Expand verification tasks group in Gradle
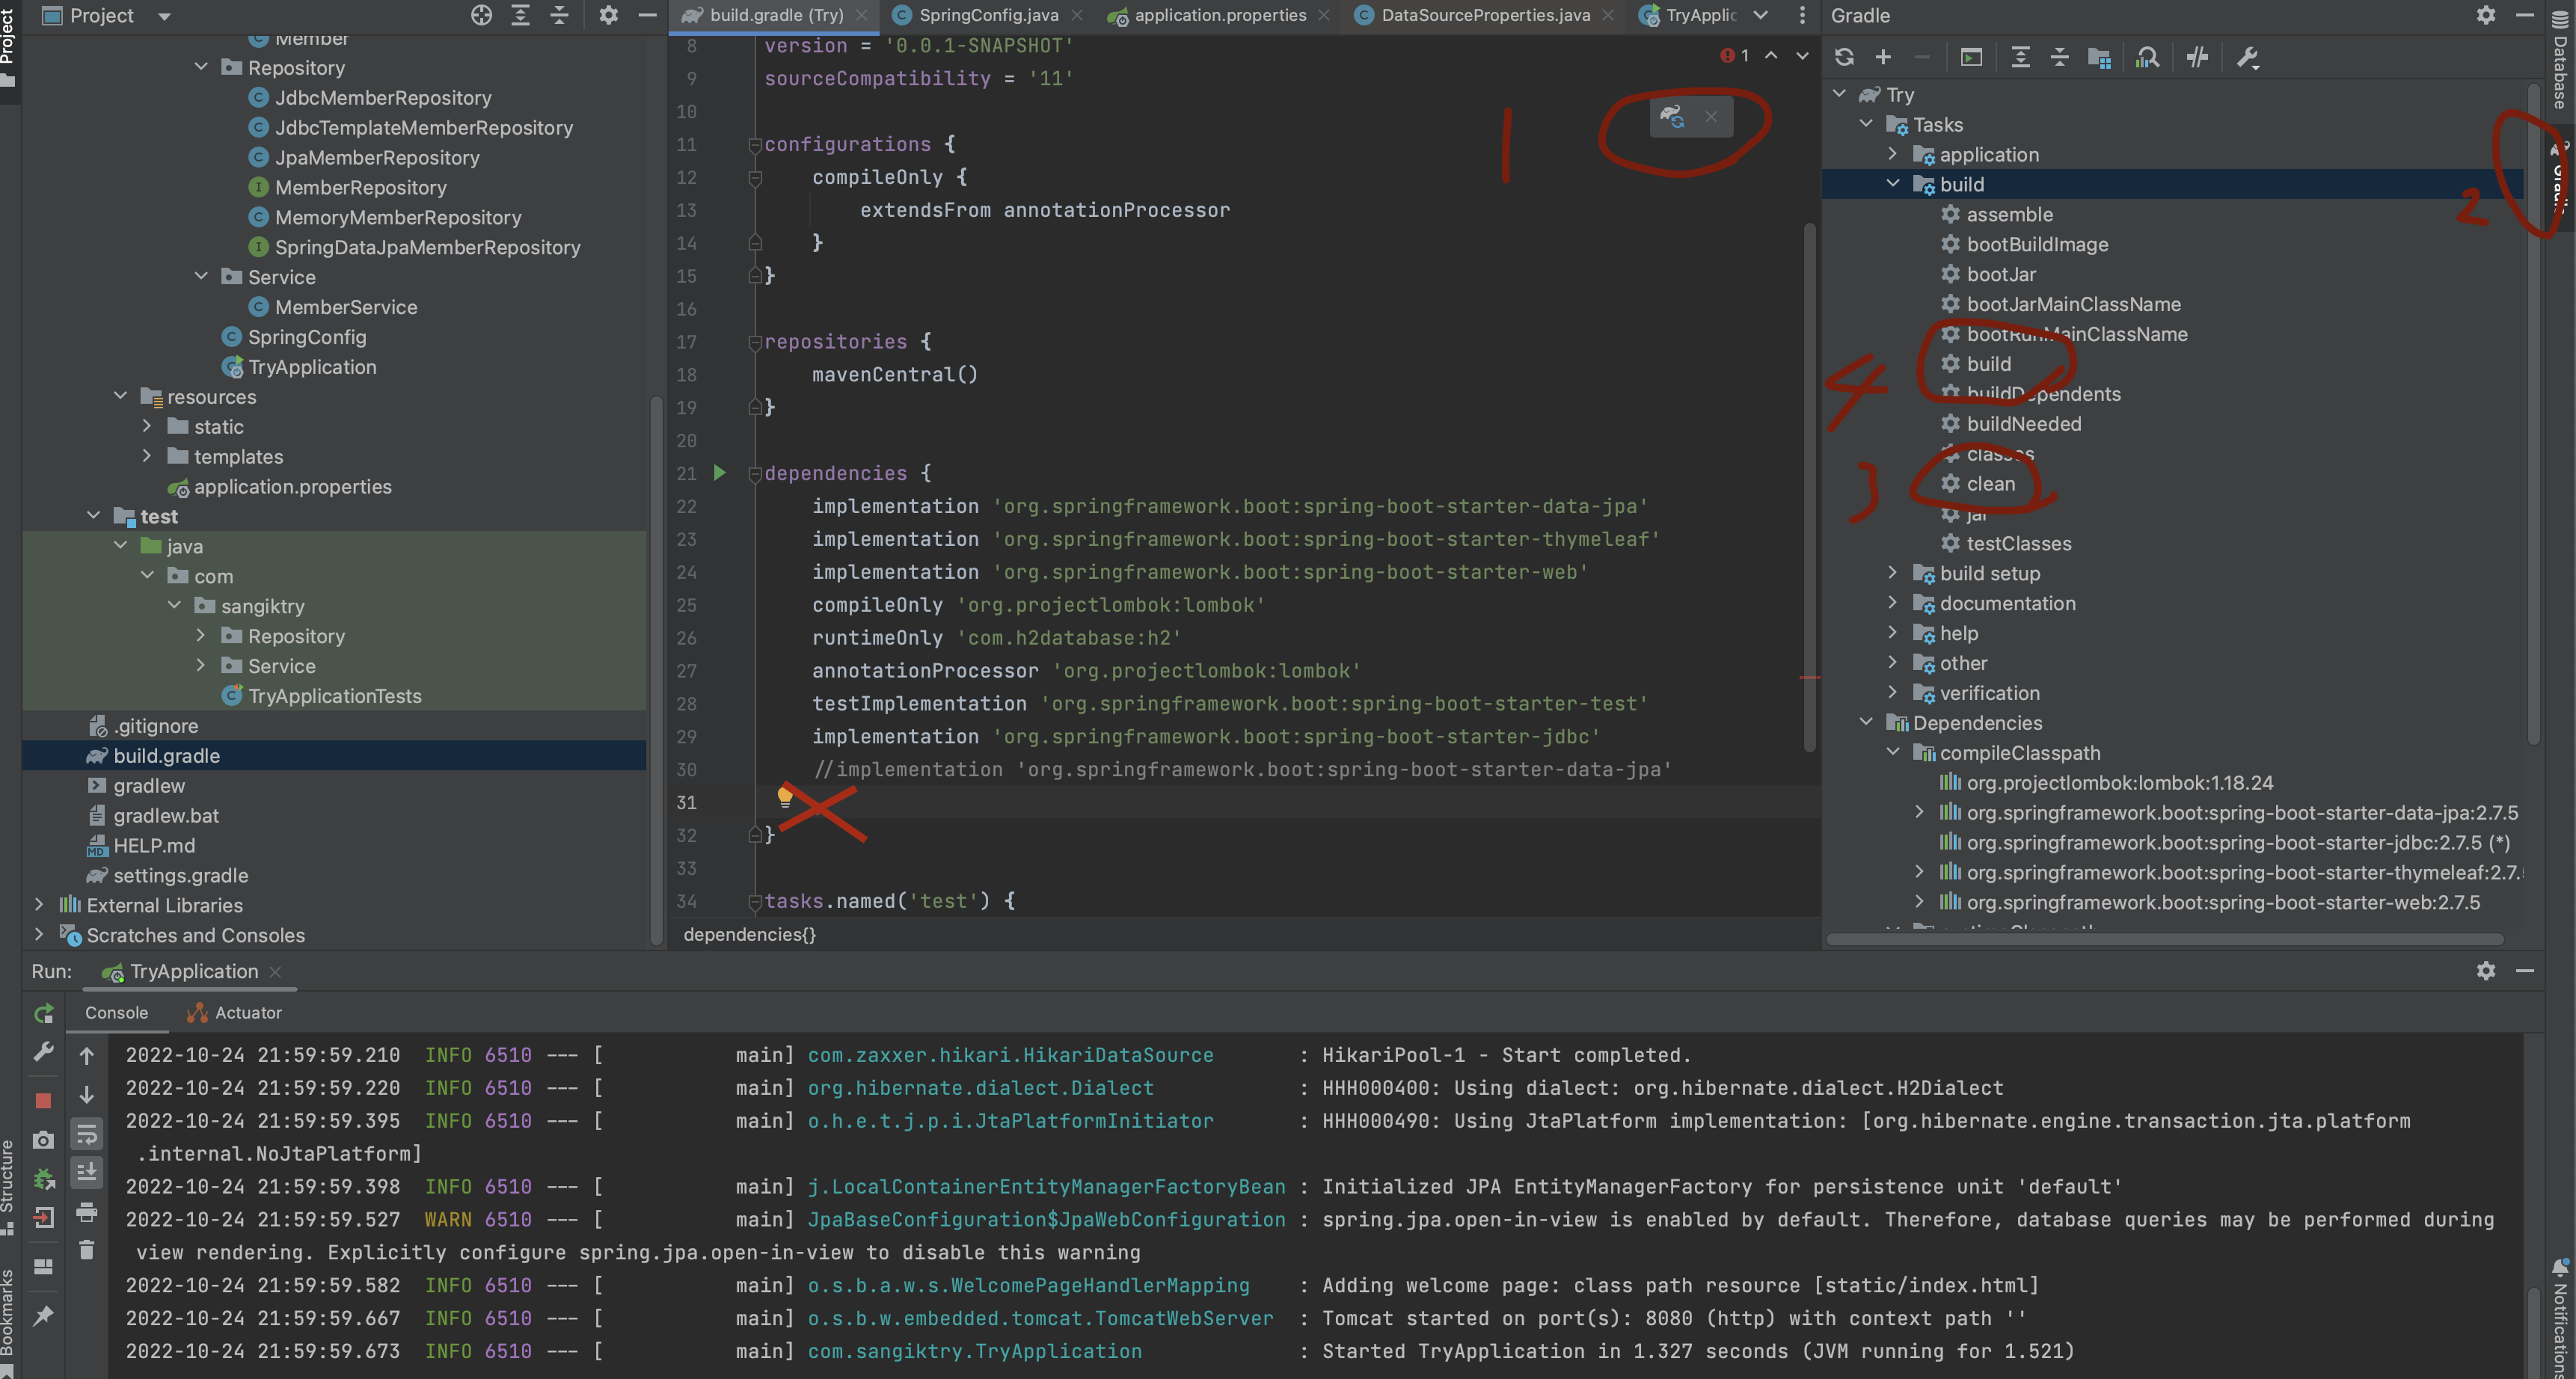The image size is (2576, 1379). [x=1892, y=692]
